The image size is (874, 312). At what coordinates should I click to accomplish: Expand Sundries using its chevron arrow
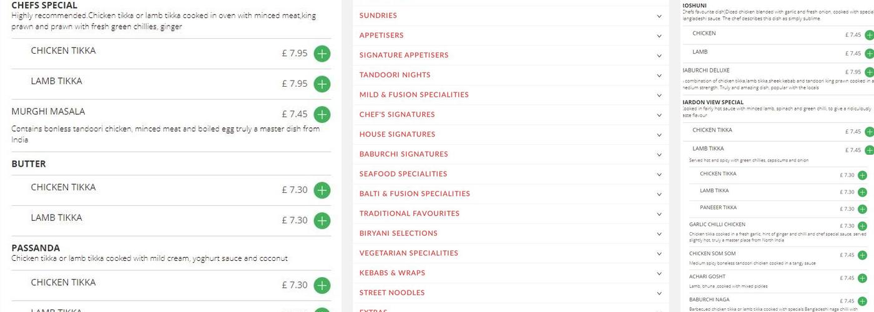pos(659,16)
